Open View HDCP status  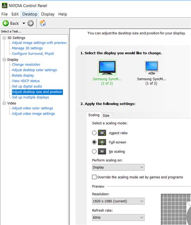tap(26, 81)
